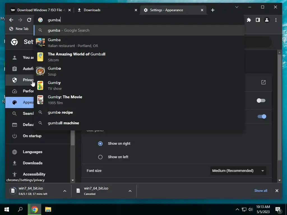This screenshot has height=215, width=287.
Task: Select the Settings - Appearance tab
Action: tap(173, 10)
